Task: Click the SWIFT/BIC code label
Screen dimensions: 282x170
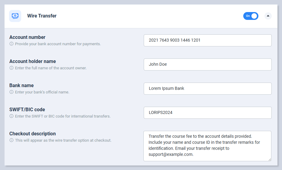Action: pyautogui.click(x=27, y=110)
